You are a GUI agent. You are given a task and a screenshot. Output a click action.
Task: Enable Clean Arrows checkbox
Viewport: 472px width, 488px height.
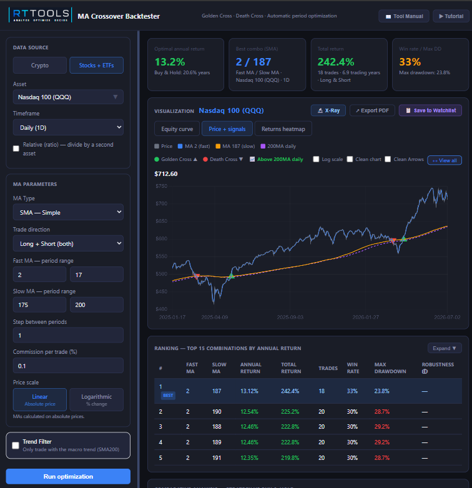pyautogui.click(x=388, y=159)
